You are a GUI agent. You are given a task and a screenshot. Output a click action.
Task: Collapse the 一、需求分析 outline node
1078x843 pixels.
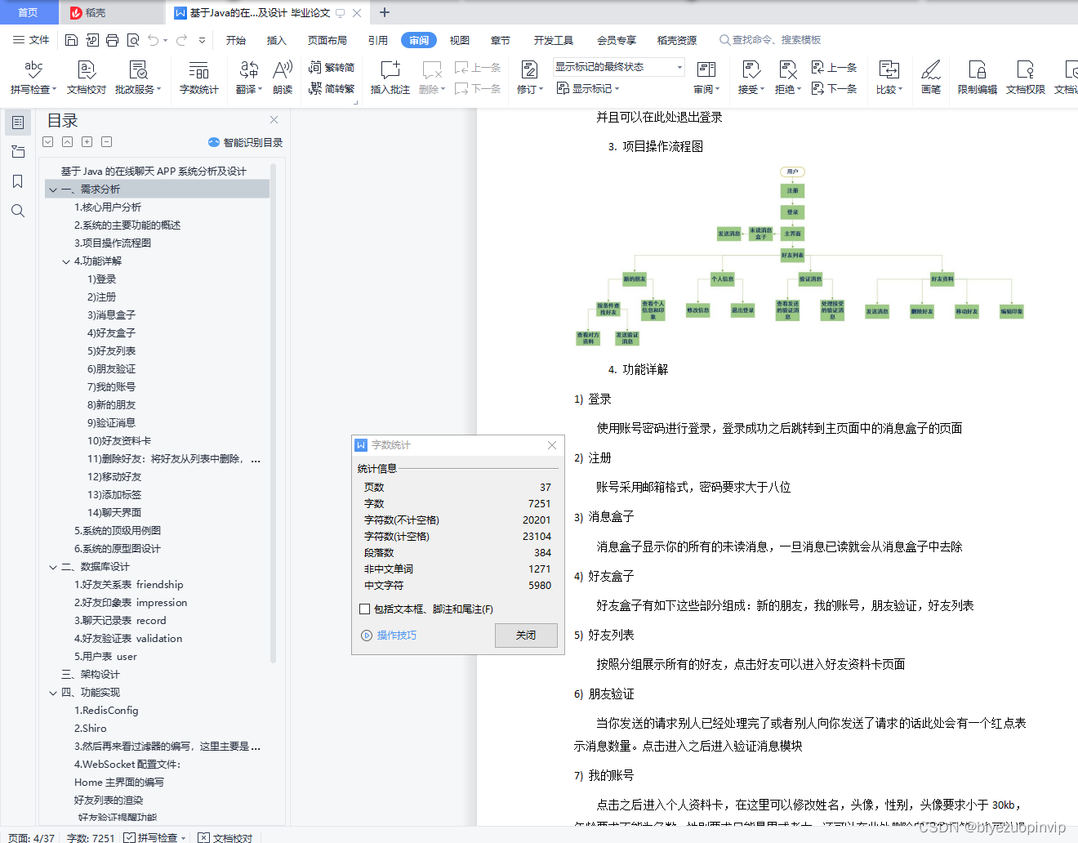(53, 190)
